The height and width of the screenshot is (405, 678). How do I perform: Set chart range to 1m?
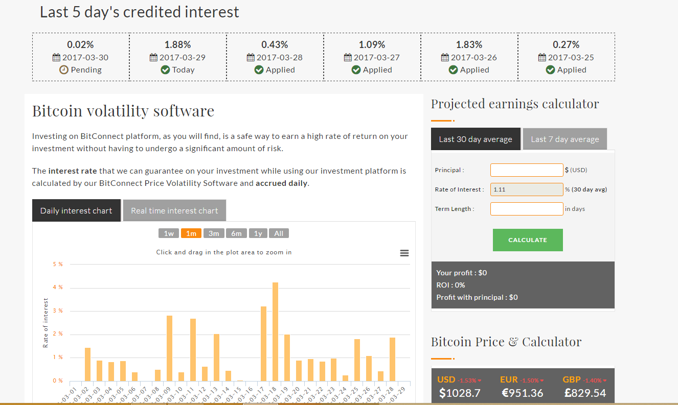pyautogui.click(x=191, y=233)
